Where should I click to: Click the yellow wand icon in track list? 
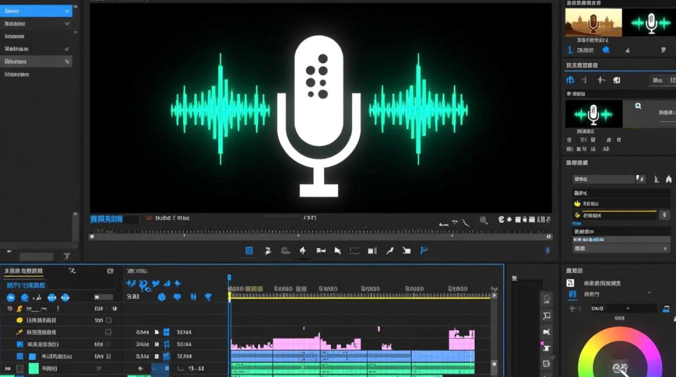click(19, 332)
